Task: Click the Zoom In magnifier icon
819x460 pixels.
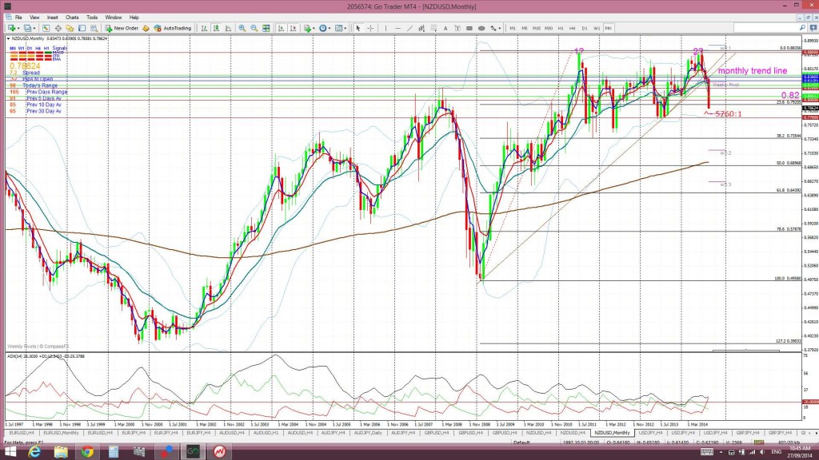Action: (242, 28)
